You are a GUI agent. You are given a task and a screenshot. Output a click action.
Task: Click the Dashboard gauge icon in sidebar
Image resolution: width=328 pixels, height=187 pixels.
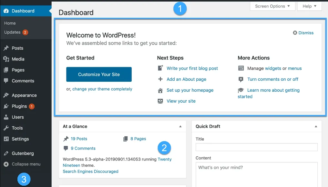(x=6, y=11)
